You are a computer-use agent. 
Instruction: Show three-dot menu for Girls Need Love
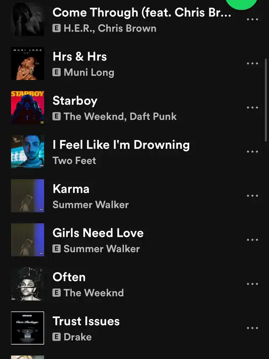(x=252, y=240)
